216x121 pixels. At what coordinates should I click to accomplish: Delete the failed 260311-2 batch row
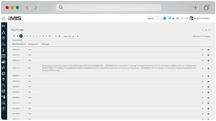point(208,68)
